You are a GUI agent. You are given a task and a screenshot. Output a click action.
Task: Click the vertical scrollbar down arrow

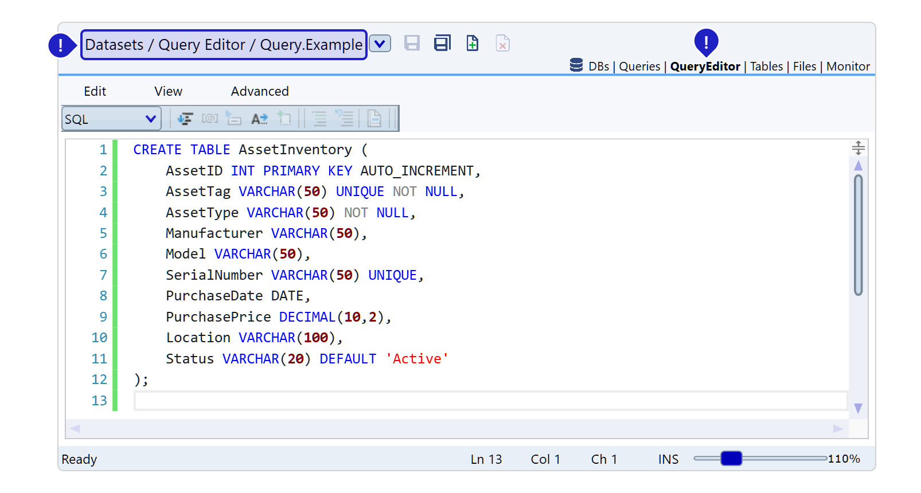[858, 409]
